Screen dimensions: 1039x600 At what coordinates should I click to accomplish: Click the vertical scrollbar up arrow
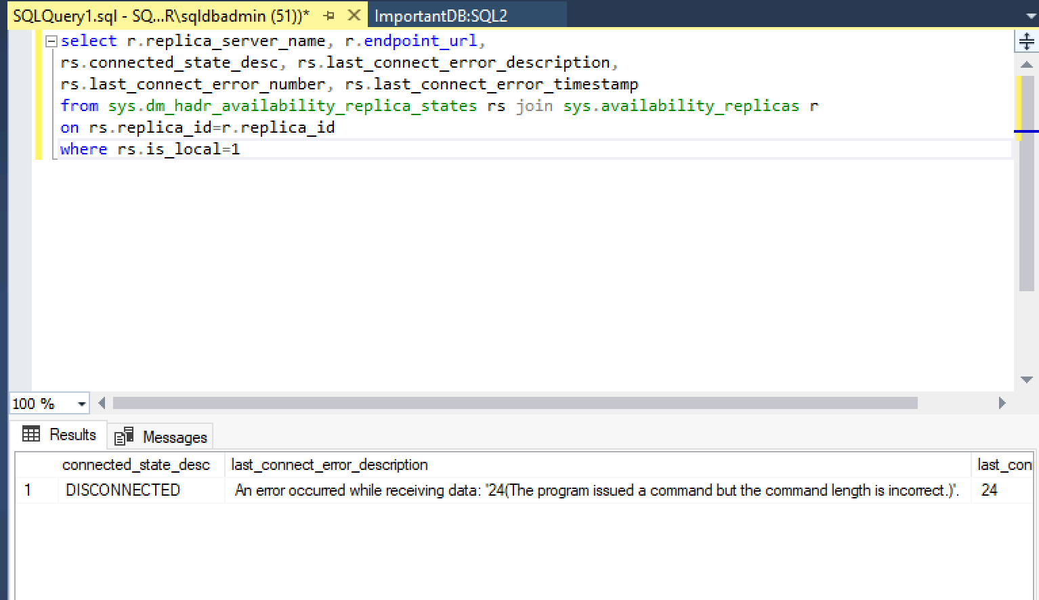click(1027, 65)
